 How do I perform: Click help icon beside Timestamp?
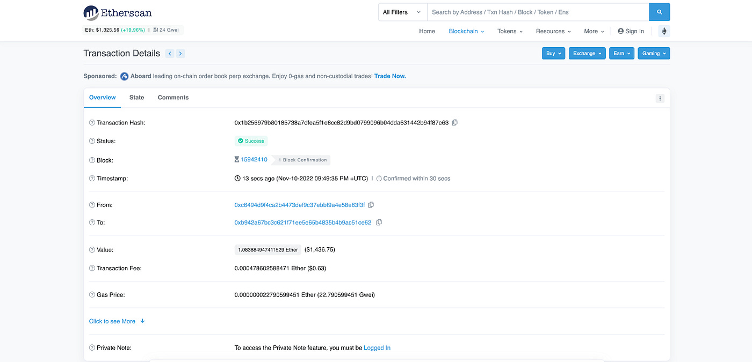[92, 179]
